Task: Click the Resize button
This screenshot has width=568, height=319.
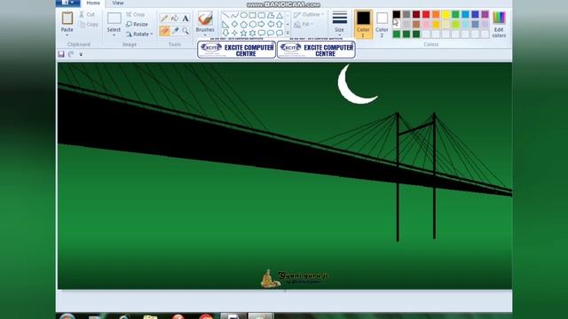Action: pos(137,24)
